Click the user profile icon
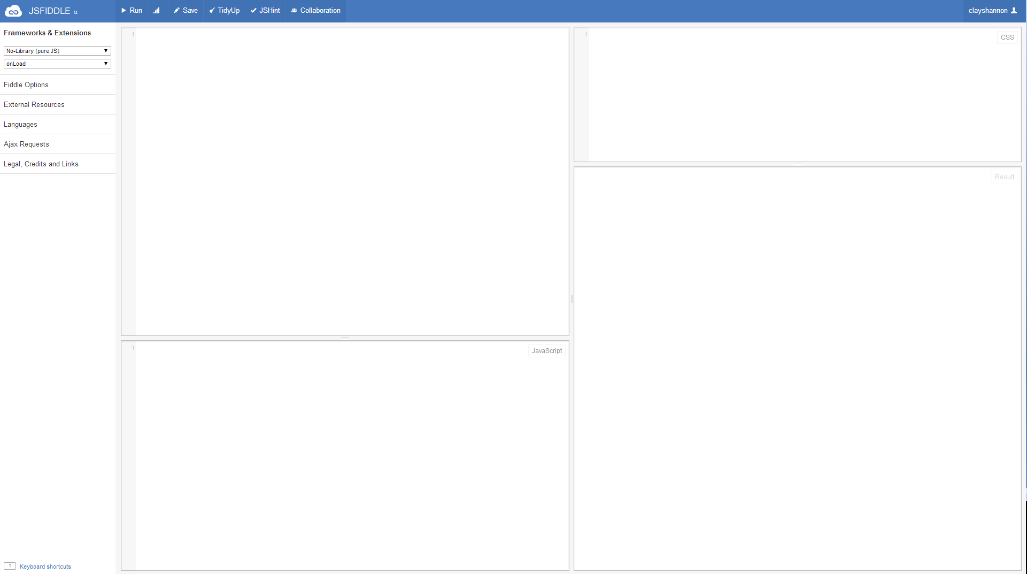The height and width of the screenshot is (574, 1027). click(x=1014, y=10)
